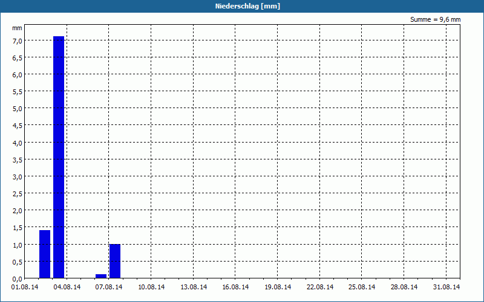Screen dimensions: 484x302
Task: Click the tallest blue precipitation bar
Action: 59,157
